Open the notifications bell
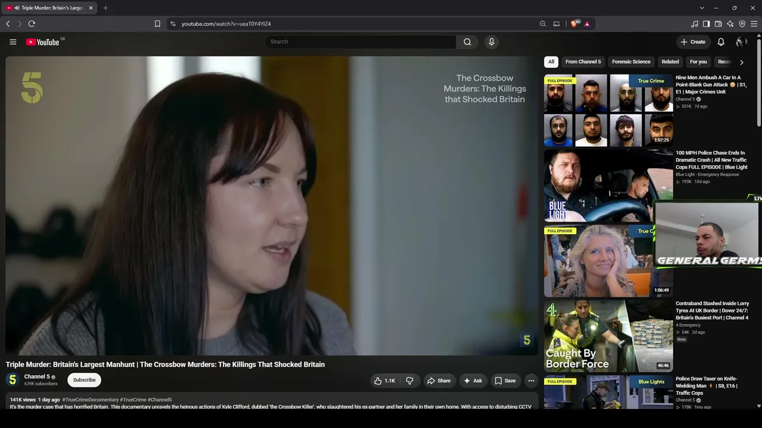The width and height of the screenshot is (762, 428). (721, 42)
